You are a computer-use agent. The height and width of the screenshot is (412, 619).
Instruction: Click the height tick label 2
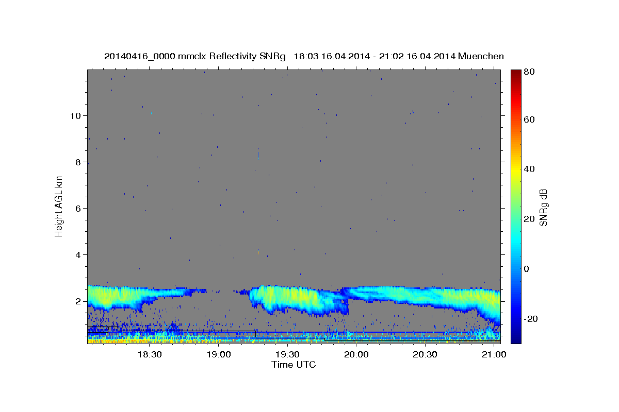(77, 301)
